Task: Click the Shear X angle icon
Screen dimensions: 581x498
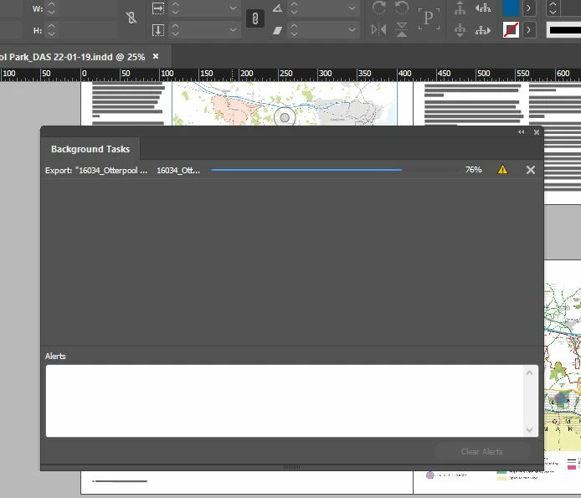Action: coord(277,30)
